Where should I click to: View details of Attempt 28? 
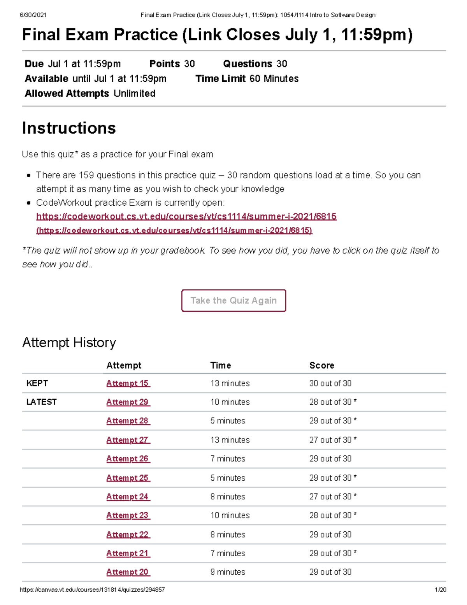pyautogui.click(x=127, y=421)
